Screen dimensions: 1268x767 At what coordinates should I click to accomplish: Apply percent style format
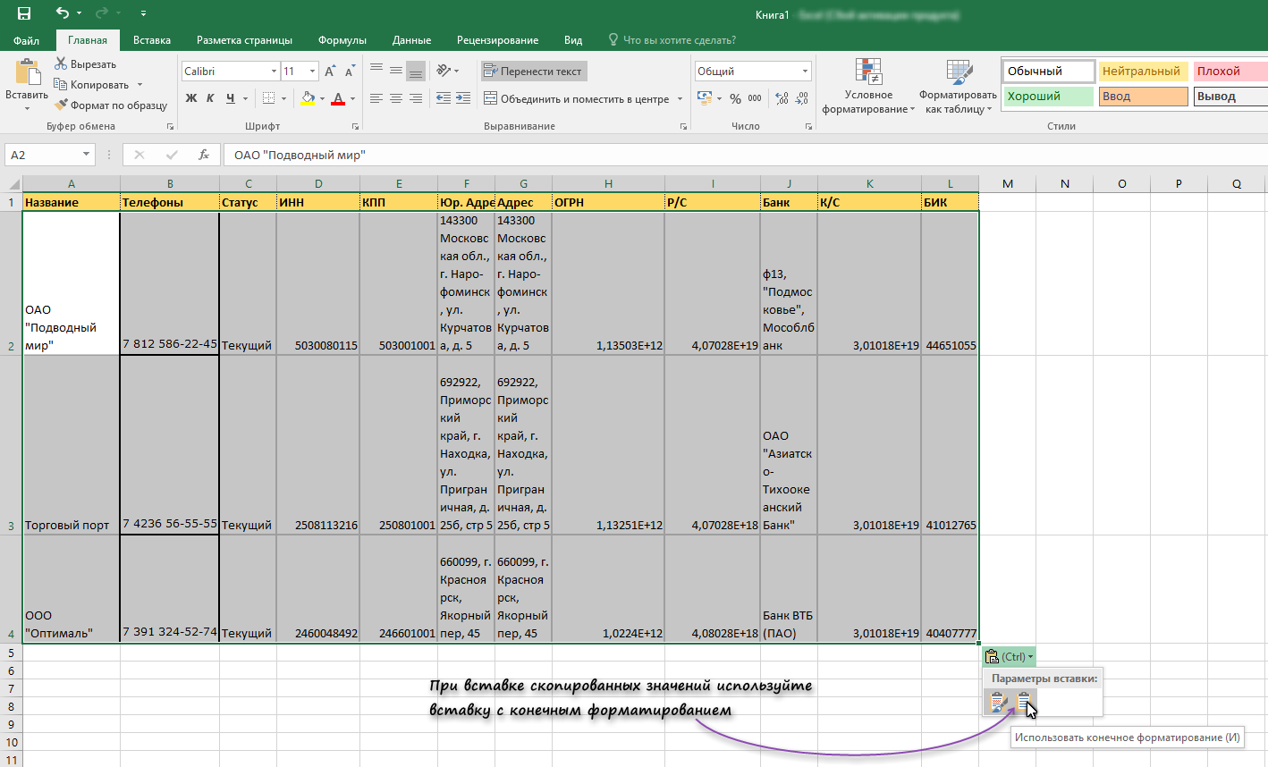point(735,98)
